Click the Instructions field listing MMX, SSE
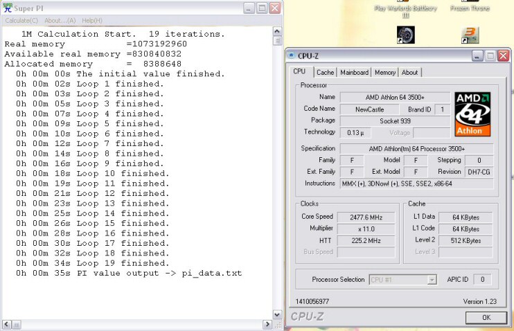 (x=416, y=184)
